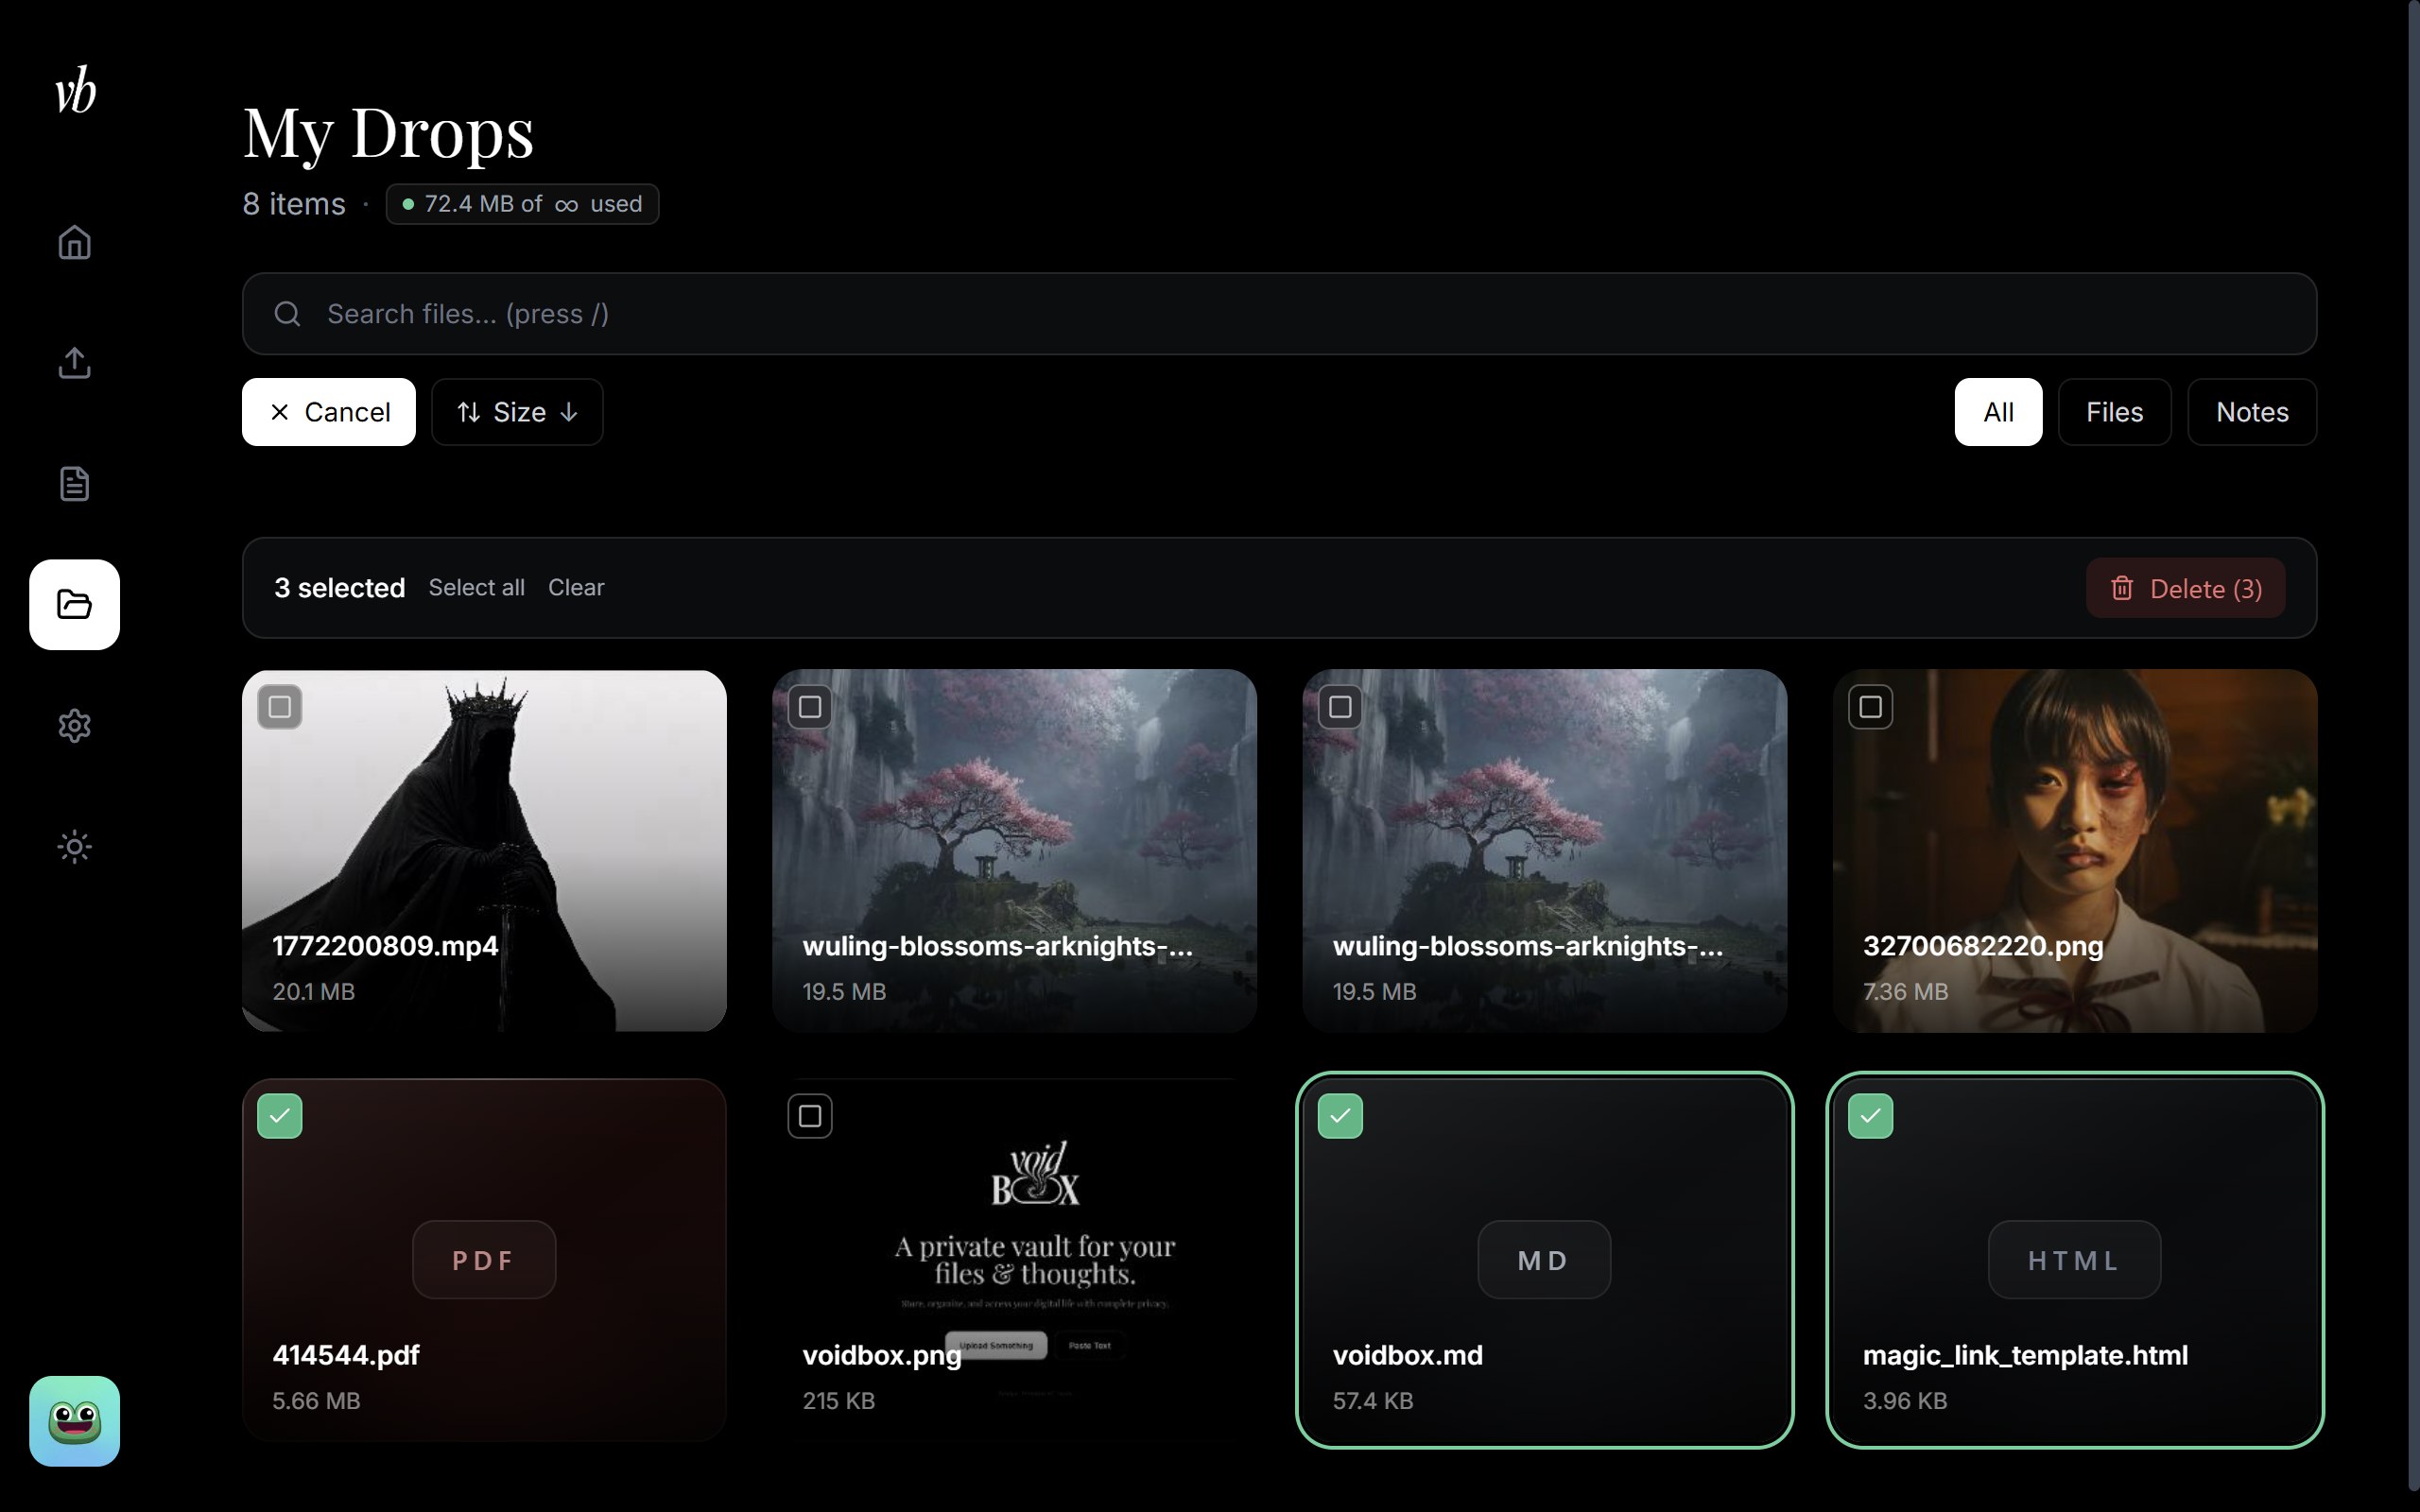Click the 20.1 MB size label
2420x1512 pixels.
313,991
